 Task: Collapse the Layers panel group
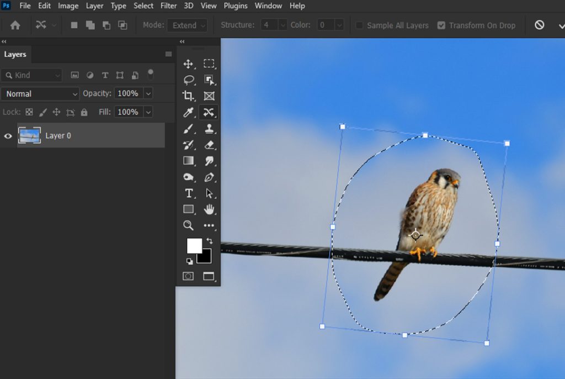4,41
